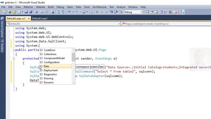The image size is (211, 119).
Task: Collapse the public partial class outline
Action: coord(14,50)
